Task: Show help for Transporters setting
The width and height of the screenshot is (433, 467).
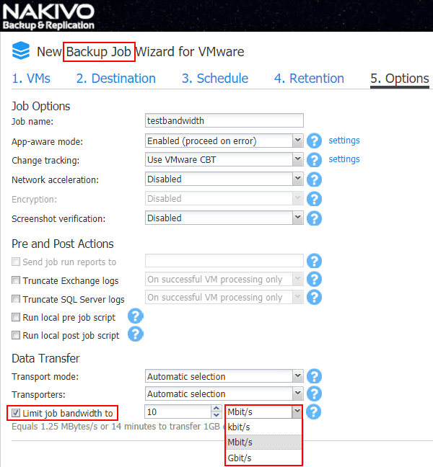Action: point(314,394)
